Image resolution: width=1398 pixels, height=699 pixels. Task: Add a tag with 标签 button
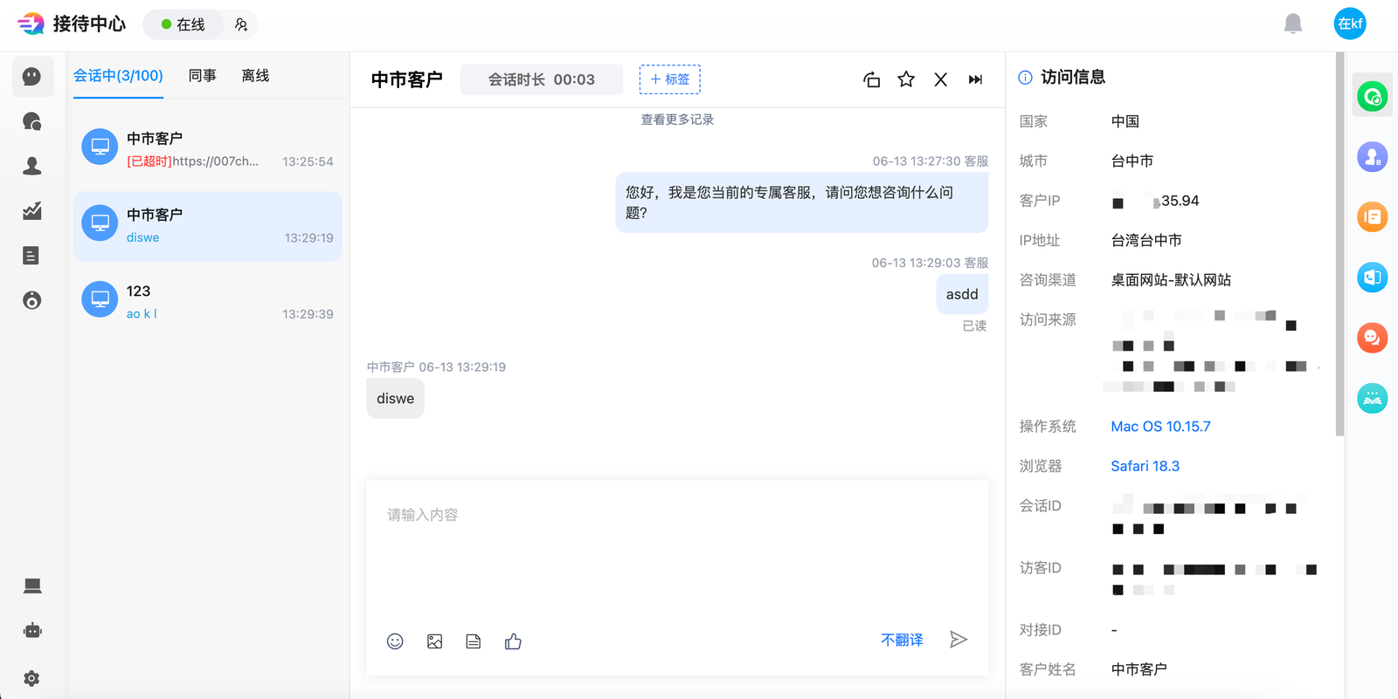(670, 79)
